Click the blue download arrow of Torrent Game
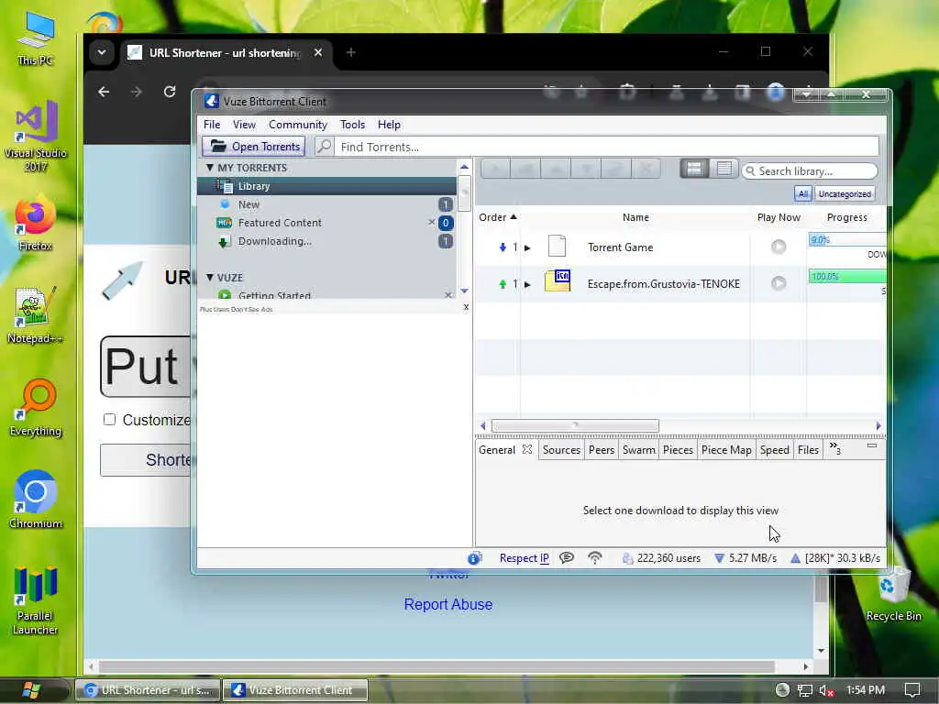This screenshot has height=704, width=939. (503, 247)
